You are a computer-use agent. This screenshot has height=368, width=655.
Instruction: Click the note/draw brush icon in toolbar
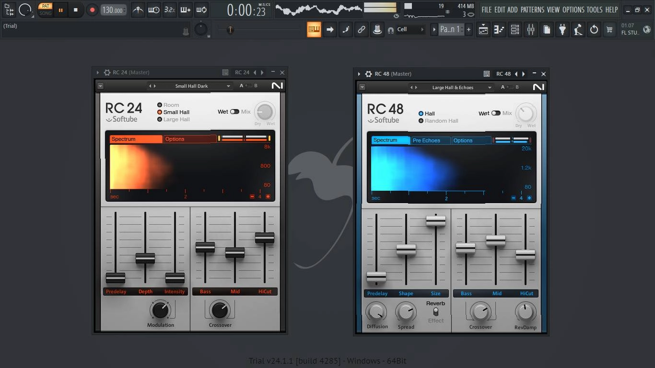tap(346, 29)
